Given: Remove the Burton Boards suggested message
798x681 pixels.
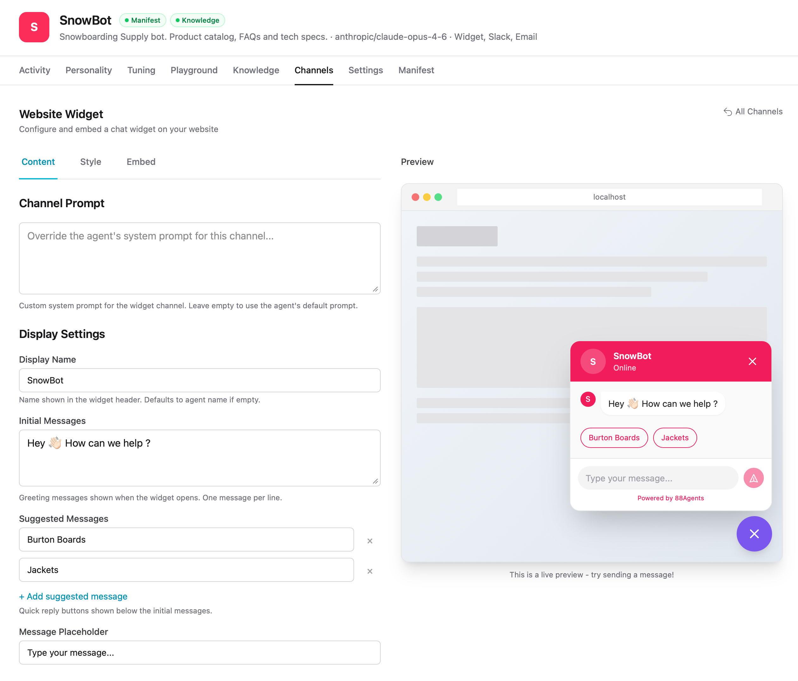Looking at the screenshot, I should pyautogui.click(x=369, y=540).
